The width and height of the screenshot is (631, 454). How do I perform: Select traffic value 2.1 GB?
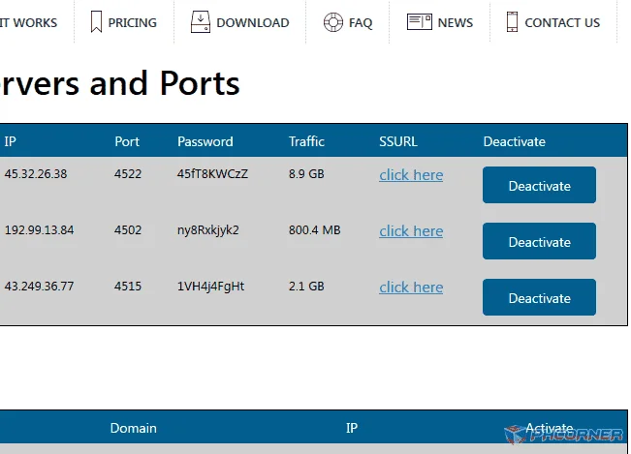pyautogui.click(x=306, y=287)
